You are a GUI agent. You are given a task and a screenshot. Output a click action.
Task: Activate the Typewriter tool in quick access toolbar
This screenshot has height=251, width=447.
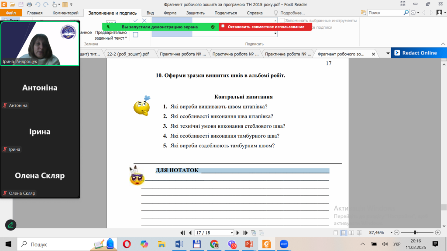pos(65,4)
